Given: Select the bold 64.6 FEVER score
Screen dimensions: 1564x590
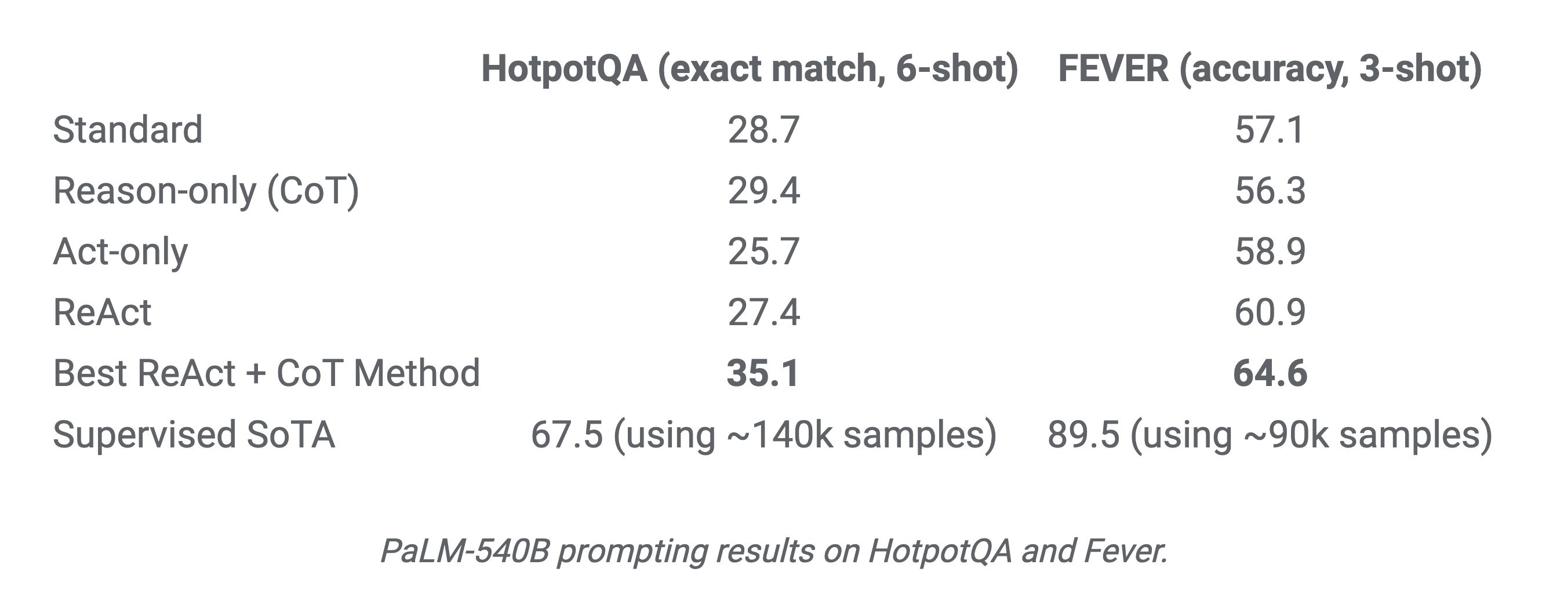Looking at the screenshot, I should click(1270, 373).
